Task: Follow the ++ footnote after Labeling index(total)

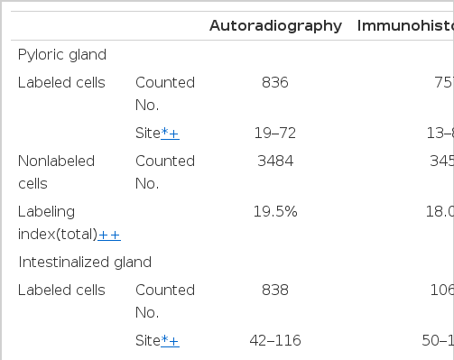Action: point(109,235)
